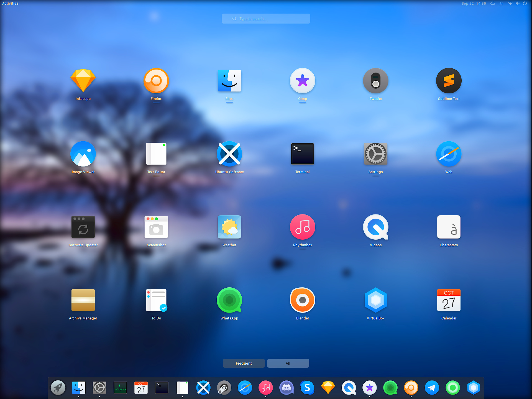The width and height of the screenshot is (532, 399).
Task: Open the Videos app in the grid
Action: (x=376, y=227)
